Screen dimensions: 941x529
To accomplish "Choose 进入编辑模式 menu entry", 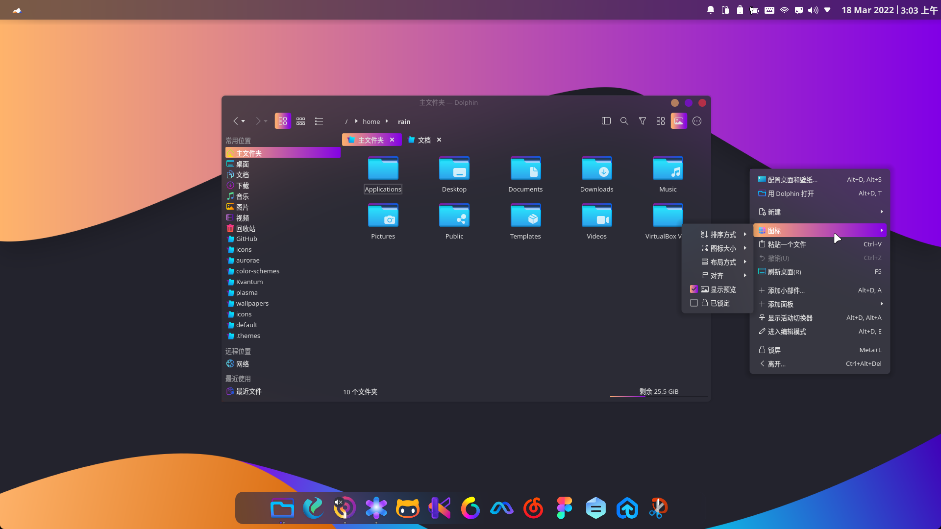I will pos(820,332).
